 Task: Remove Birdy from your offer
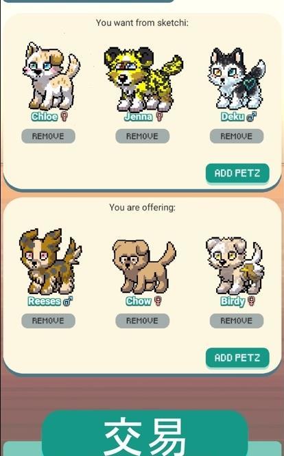(x=237, y=320)
